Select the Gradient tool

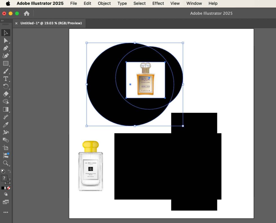6,109
